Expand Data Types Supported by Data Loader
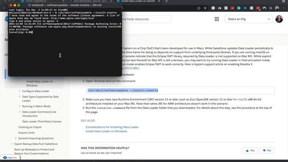This screenshot has width=288, height=162. 20,97
